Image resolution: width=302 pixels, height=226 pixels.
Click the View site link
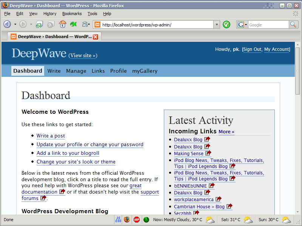83,55
